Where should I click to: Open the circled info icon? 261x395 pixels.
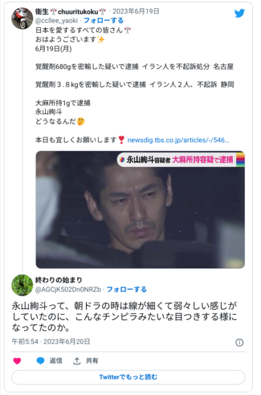click(239, 342)
